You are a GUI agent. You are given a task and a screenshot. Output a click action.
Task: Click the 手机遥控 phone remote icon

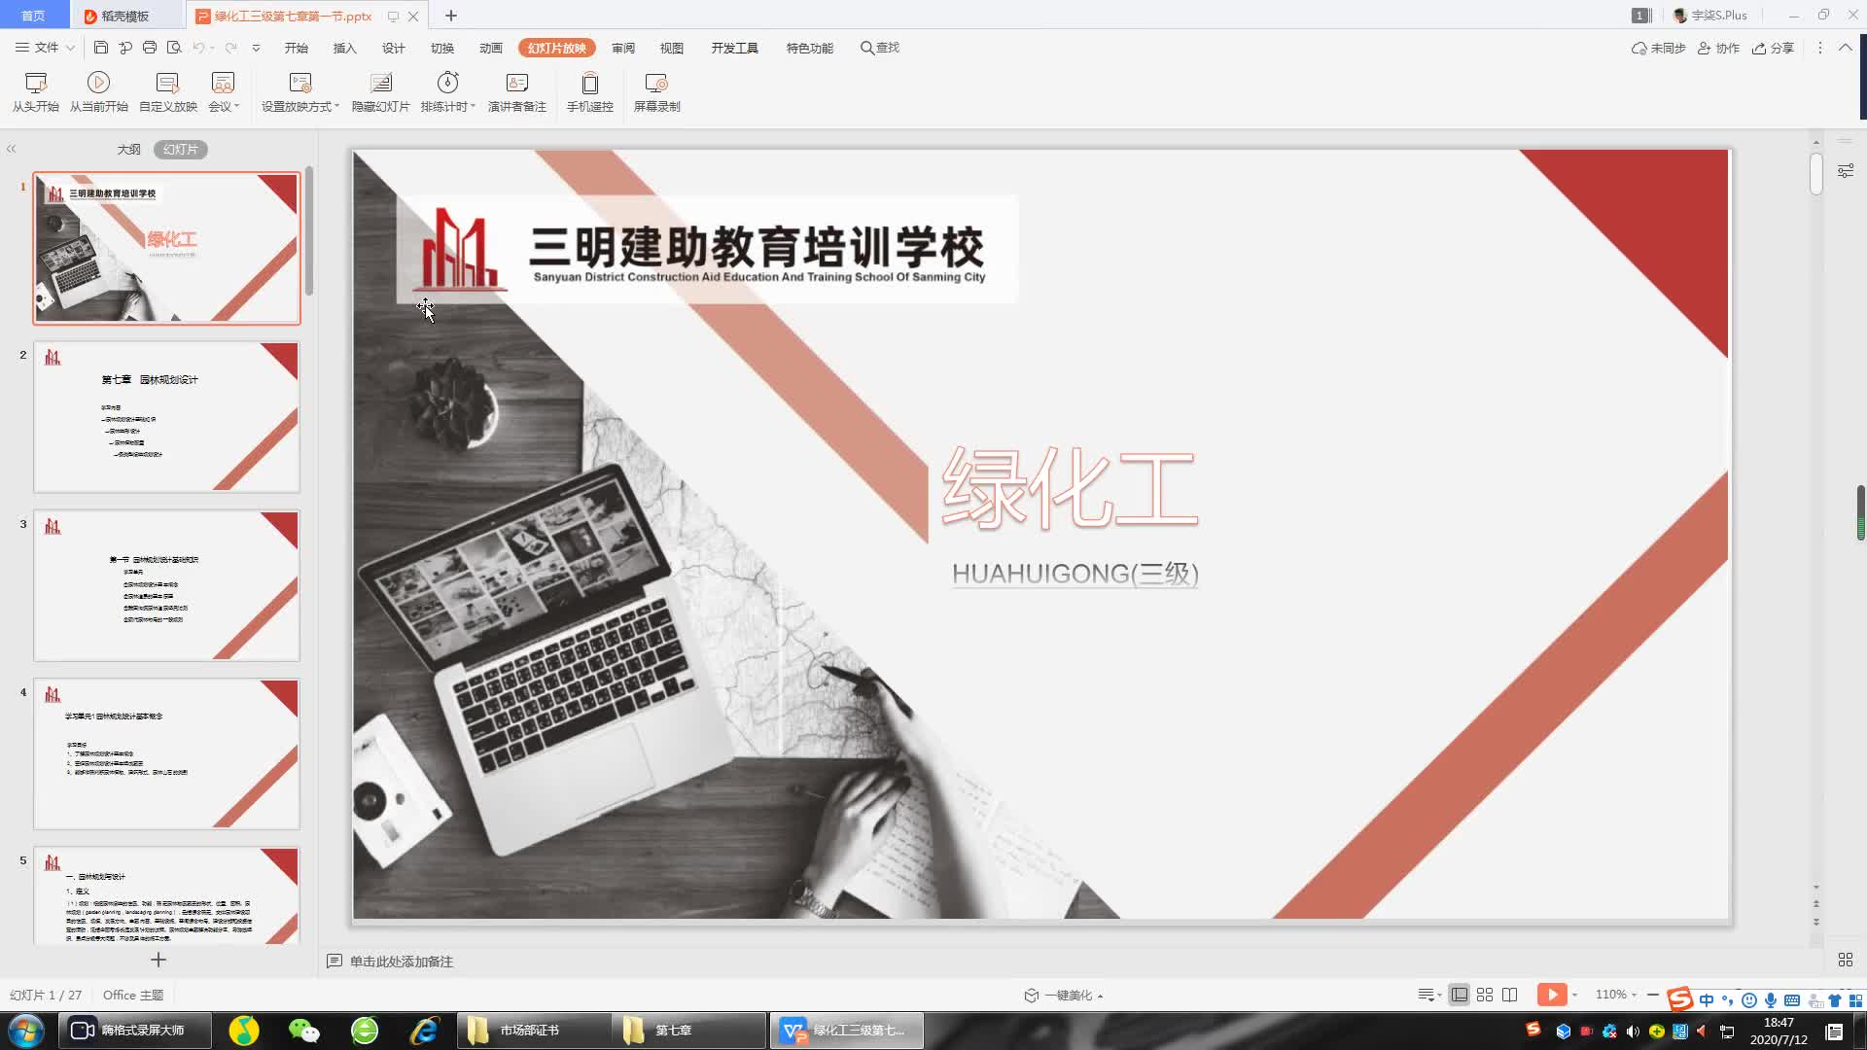tap(589, 84)
